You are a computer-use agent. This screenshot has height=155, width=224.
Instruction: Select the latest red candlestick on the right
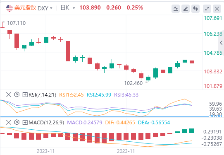point(192,62)
